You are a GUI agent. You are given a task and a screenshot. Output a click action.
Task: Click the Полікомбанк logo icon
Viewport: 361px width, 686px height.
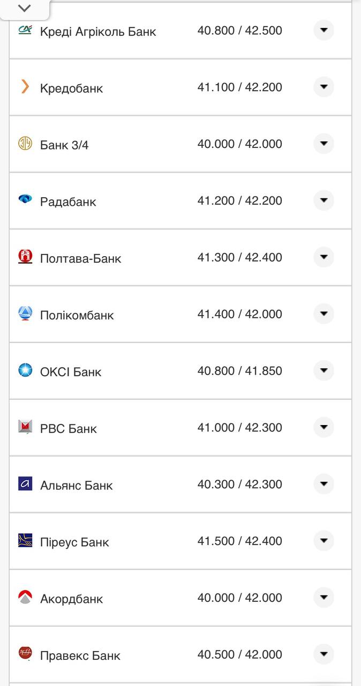(x=25, y=314)
